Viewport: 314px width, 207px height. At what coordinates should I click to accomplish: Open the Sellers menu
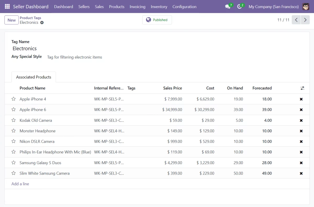pyautogui.click(x=84, y=7)
